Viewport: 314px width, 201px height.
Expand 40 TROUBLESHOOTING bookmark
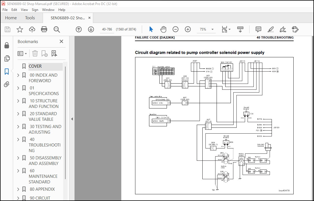click(18, 139)
